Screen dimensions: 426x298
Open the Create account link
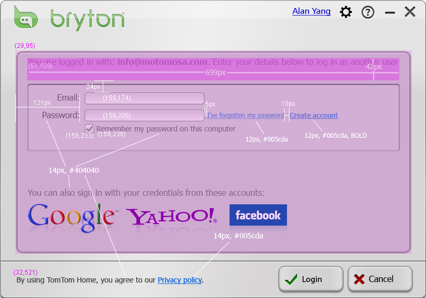314,115
